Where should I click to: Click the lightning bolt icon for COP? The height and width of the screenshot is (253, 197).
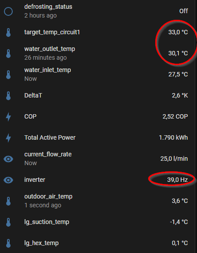[8, 117]
